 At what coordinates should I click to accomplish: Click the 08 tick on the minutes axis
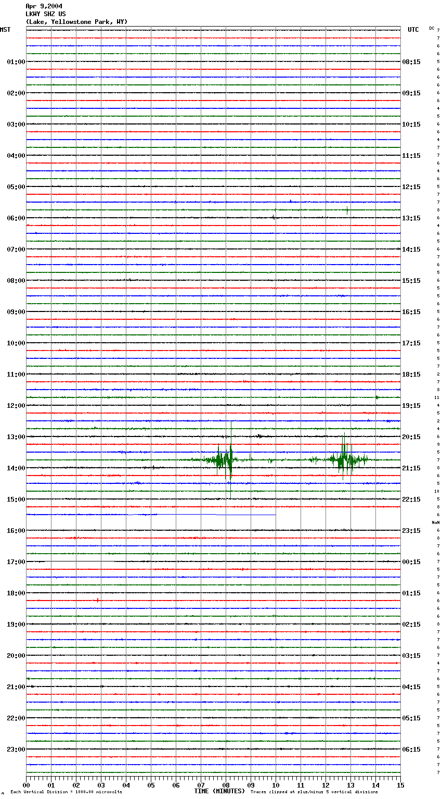[x=226, y=785]
